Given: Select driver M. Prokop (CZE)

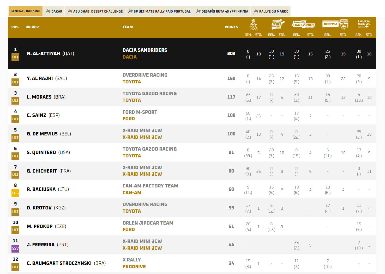Looking at the screenshot, I should [46, 226].
